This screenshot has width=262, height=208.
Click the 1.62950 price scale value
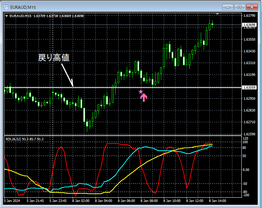(249, 99)
